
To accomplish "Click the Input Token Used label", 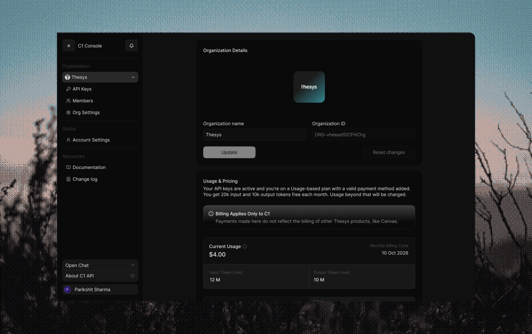I will pos(226,273).
